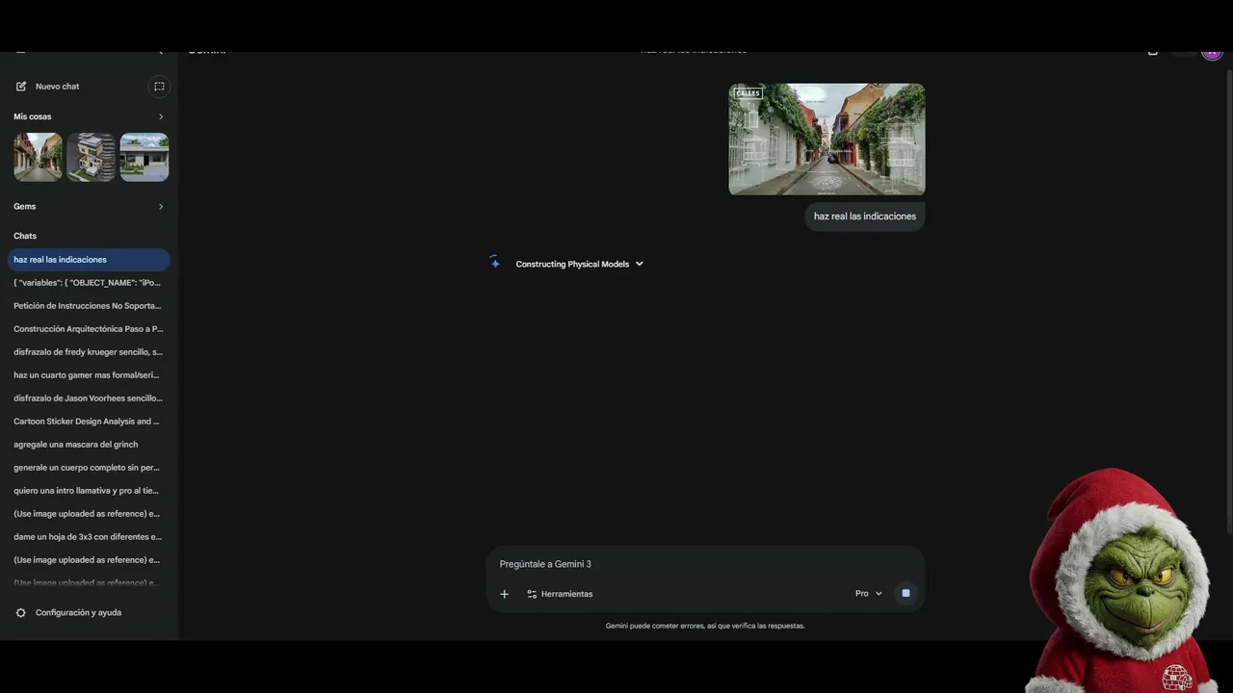Stop the response with stop button
The height and width of the screenshot is (693, 1233).
[905, 594]
